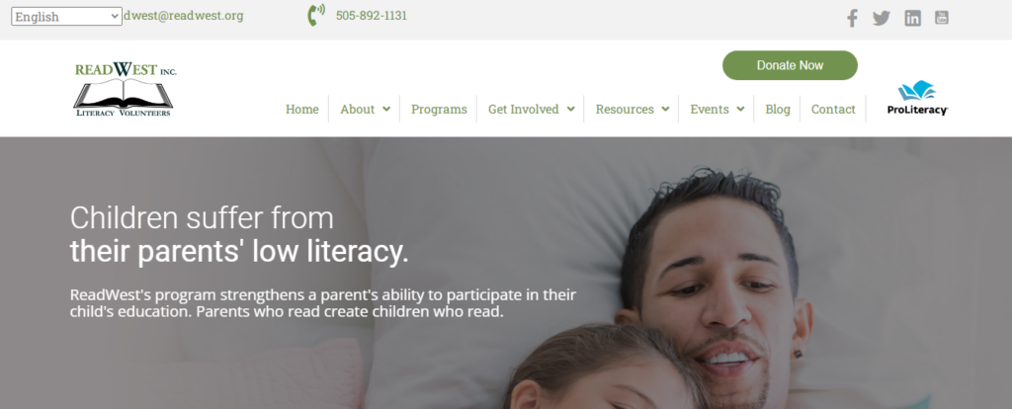This screenshot has height=409, width=1012.
Task: Click the 505-892-1131 phone number
Action: 372,16
